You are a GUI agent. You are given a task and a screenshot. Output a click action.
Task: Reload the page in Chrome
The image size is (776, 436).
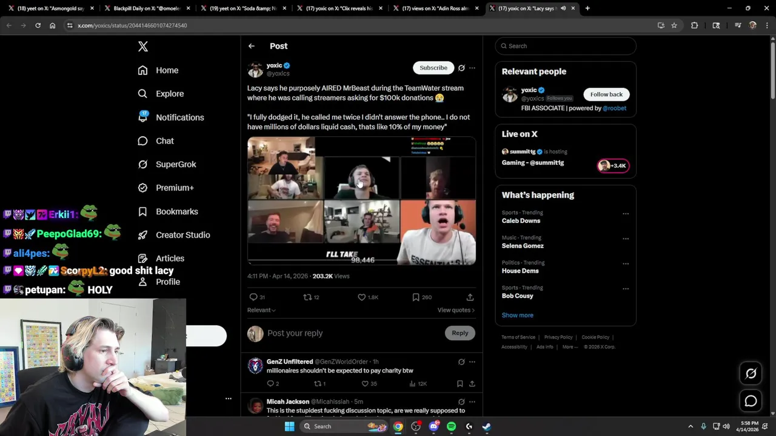point(38,25)
